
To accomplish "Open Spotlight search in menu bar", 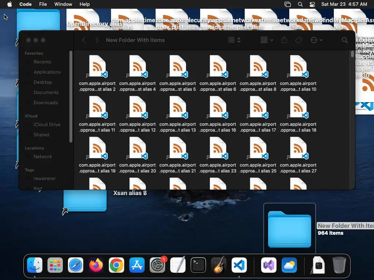I will click(x=300, y=4).
